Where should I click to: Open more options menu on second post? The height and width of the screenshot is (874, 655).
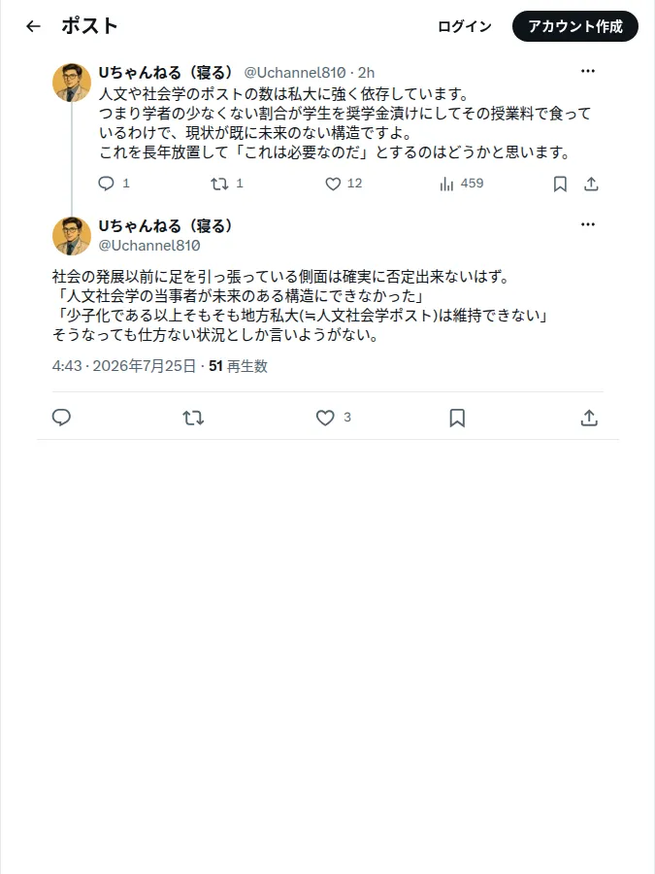pos(588,224)
